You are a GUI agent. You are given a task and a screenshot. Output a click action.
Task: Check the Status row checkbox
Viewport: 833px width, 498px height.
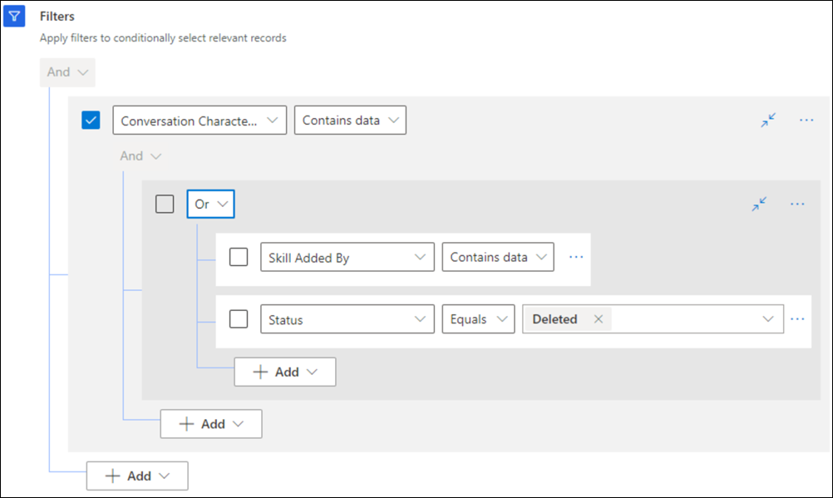[x=239, y=319]
